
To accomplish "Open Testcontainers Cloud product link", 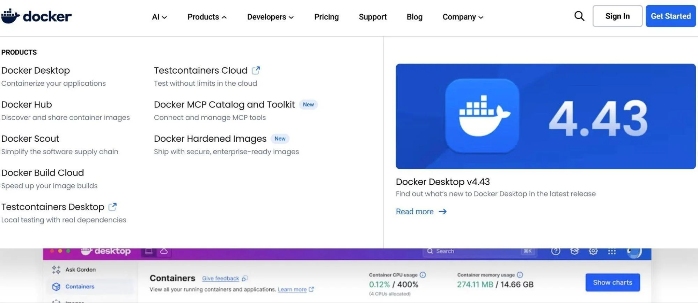I will click(x=201, y=70).
